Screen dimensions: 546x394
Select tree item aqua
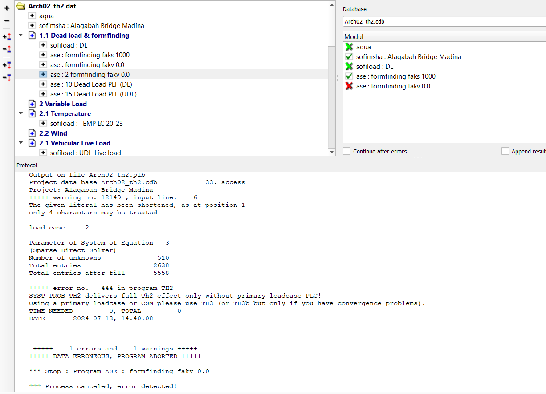click(46, 16)
